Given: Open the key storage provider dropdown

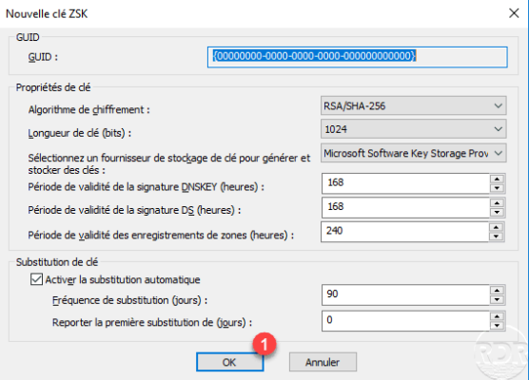Looking at the screenshot, I should click(413, 153).
